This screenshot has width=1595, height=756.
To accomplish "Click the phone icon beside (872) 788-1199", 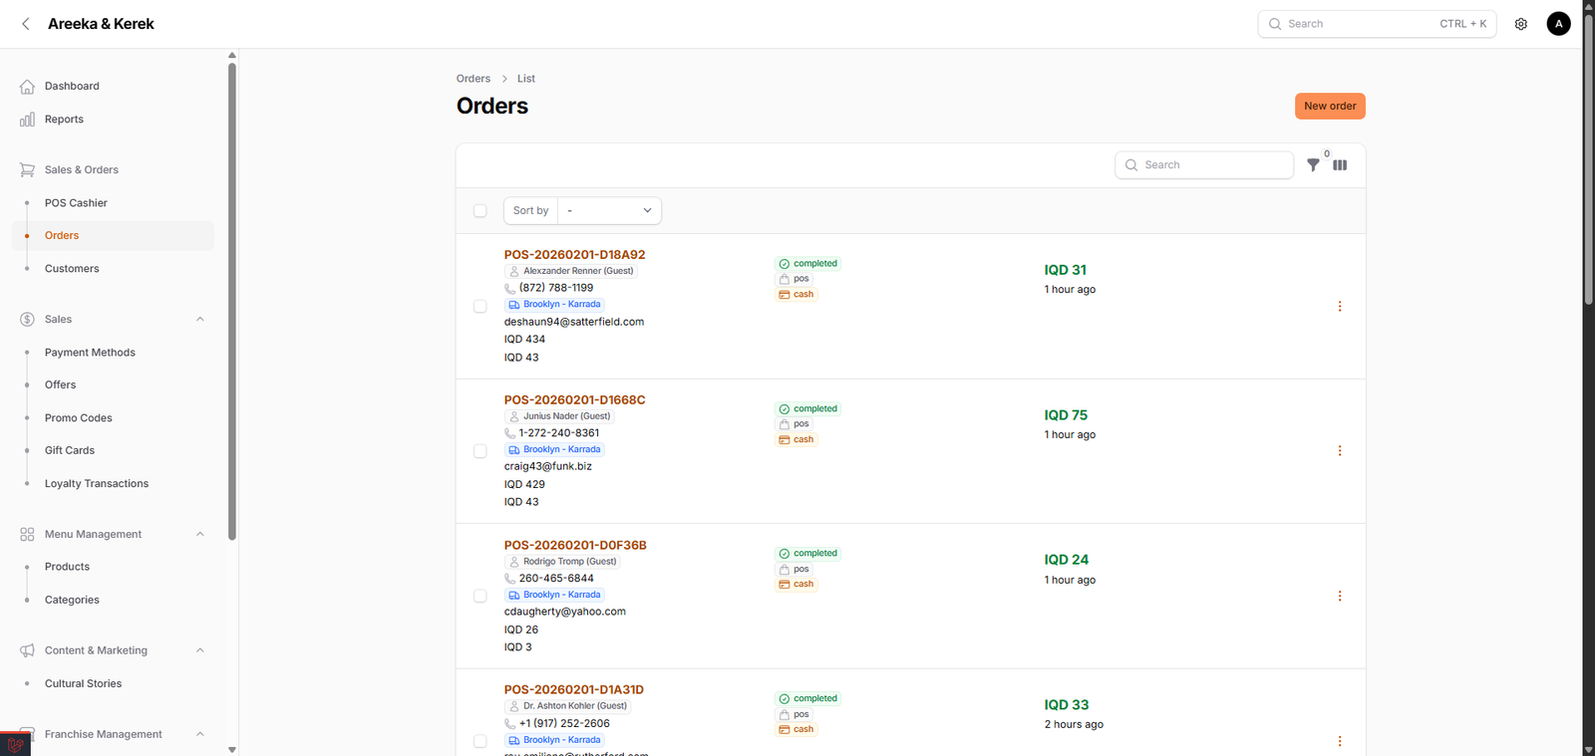I will pos(510,288).
